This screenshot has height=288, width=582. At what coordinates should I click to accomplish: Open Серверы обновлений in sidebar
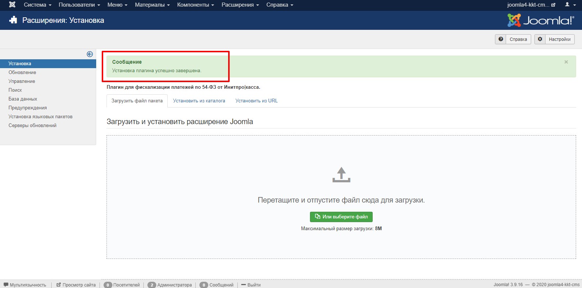point(32,126)
